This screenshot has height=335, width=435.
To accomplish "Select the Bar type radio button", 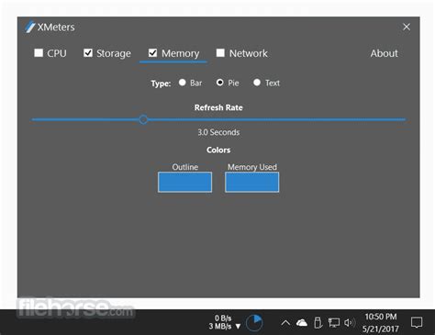I will (x=183, y=83).
